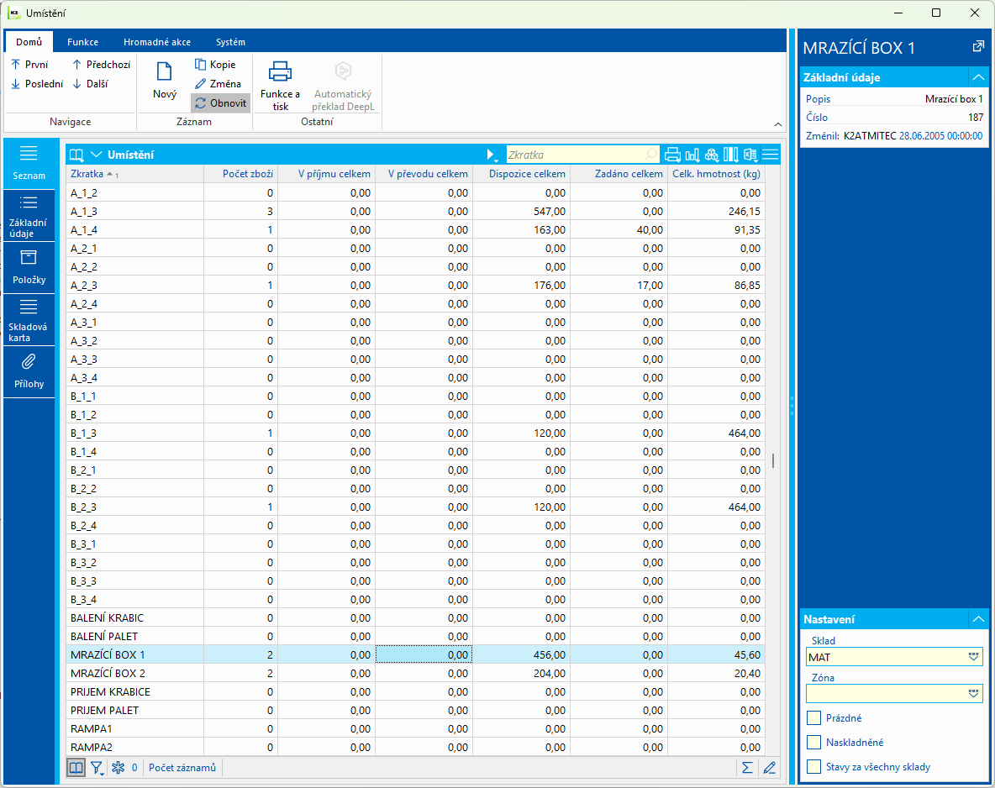Click the pencil edit icon at the bottom right
This screenshot has width=995, height=788.
click(769, 767)
